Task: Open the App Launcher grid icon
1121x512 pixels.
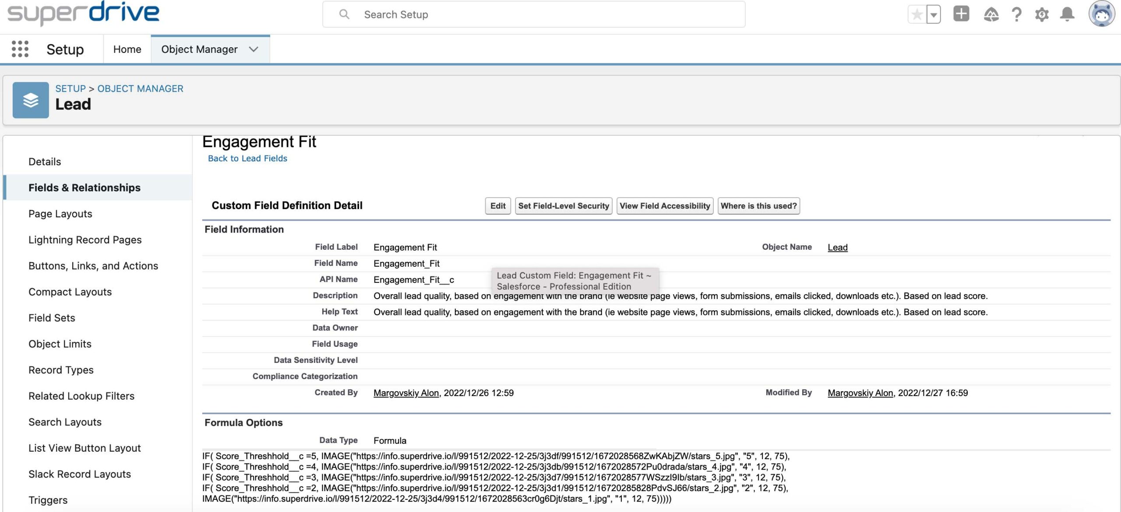Action: point(20,49)
